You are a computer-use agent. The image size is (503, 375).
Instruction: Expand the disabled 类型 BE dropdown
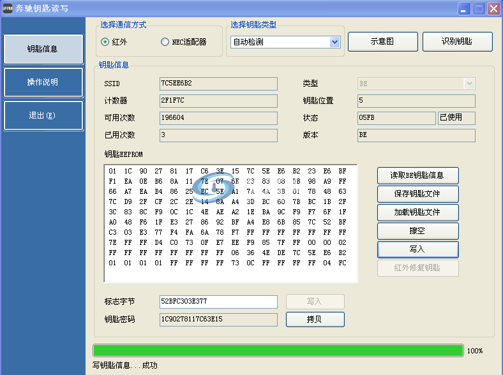tap(469, 84)
